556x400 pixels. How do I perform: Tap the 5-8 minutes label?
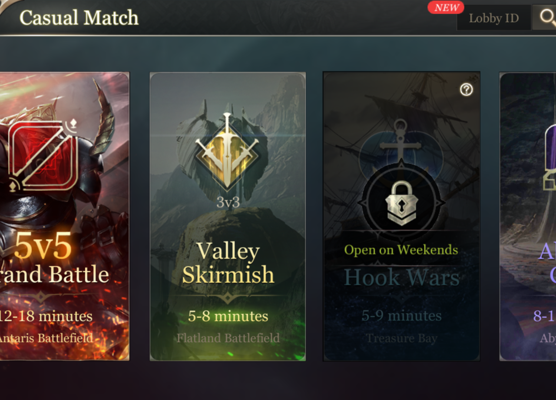[228, 316]
